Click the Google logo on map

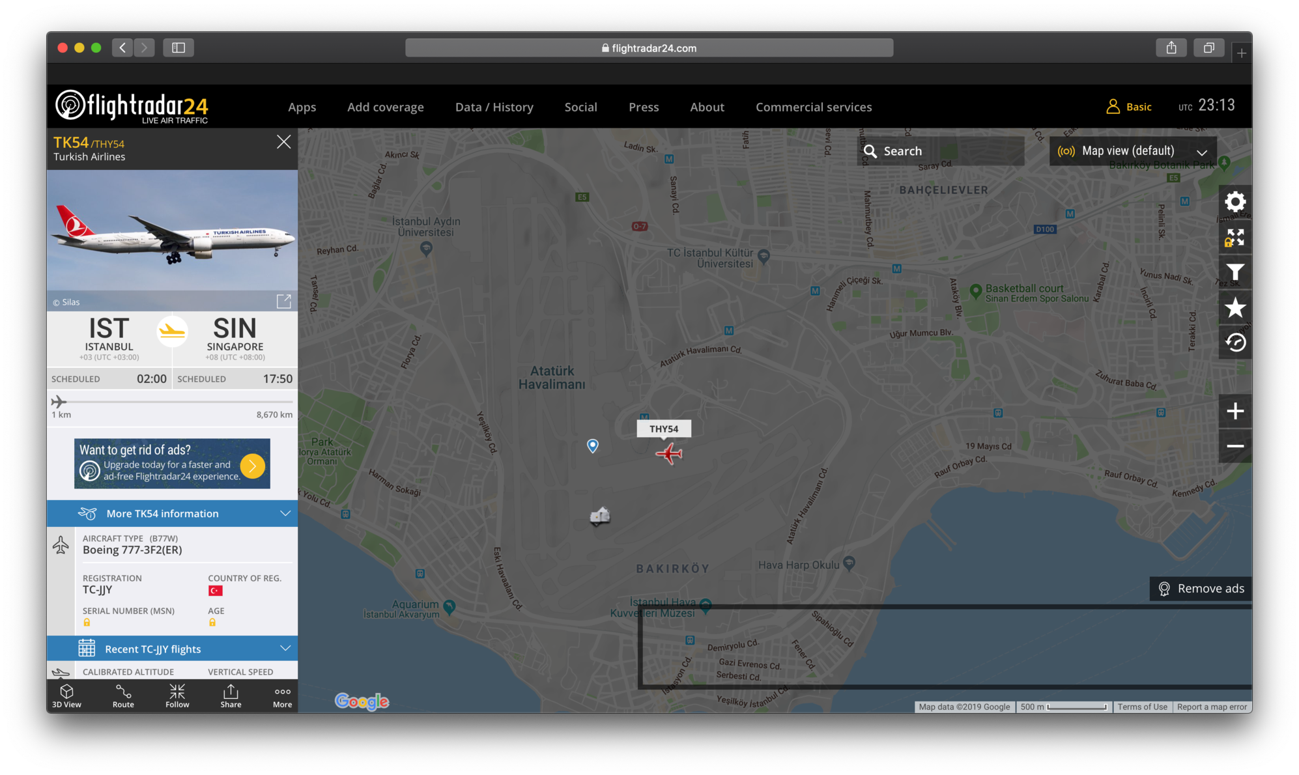point(362,701)
